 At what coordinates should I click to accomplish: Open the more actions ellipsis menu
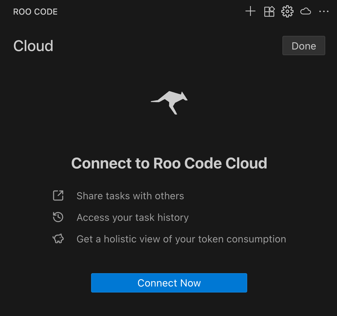pyautogui.click(x=324, y=12)
